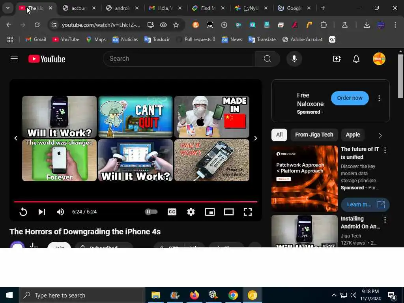The width and height of the screenshot is (404, 303).
Task: Start voice search with microphone
Action: click(x=294, y=59)
